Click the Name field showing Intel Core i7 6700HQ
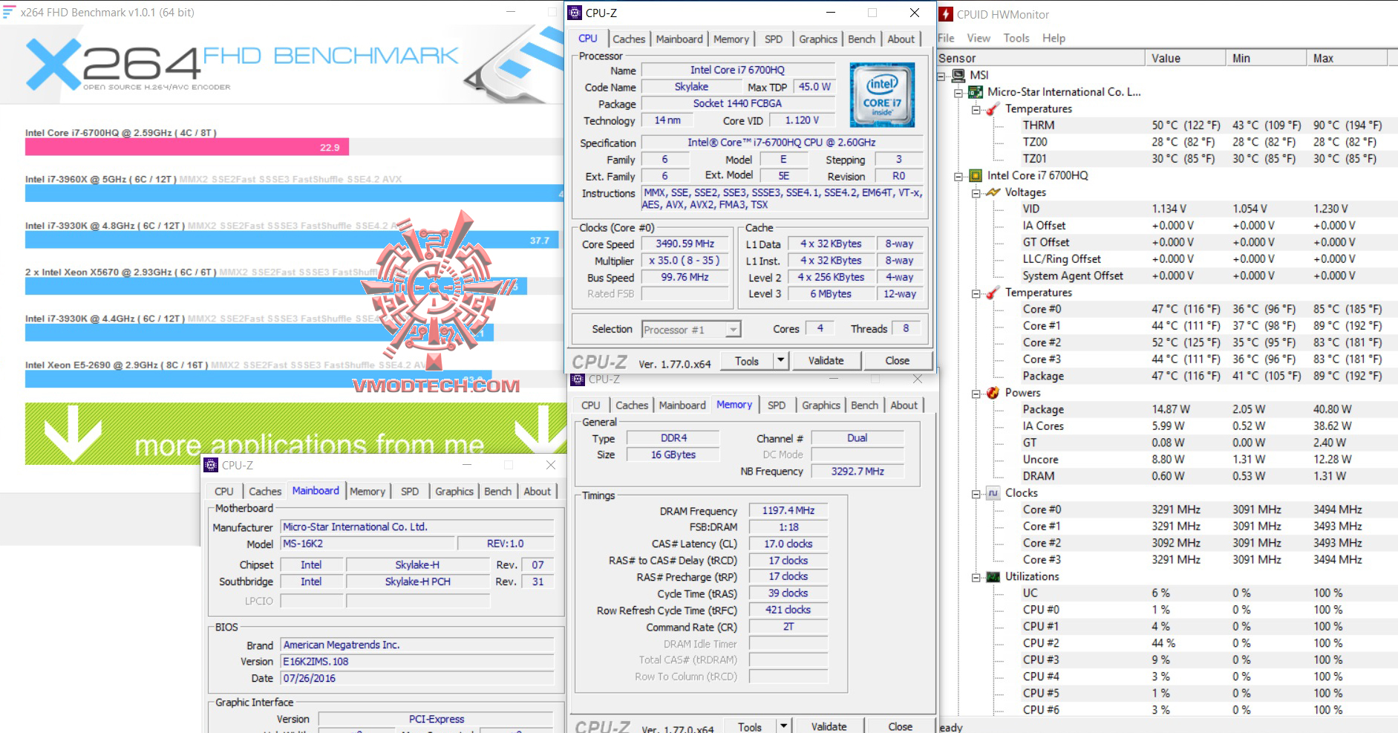Screen dimensions: 1398x733 737,70
